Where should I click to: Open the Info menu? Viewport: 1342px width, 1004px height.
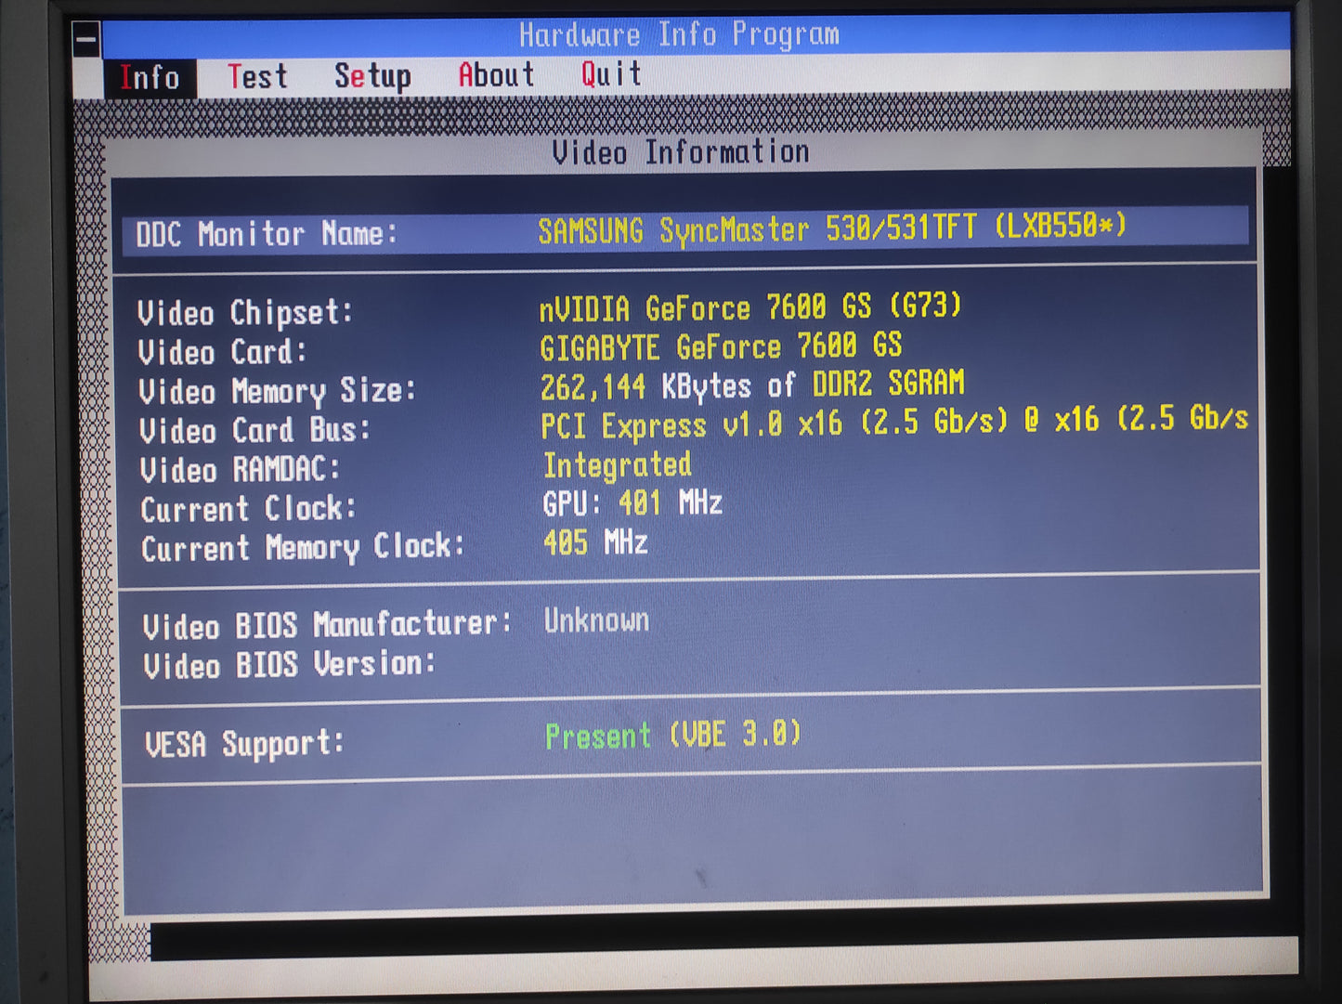150,77
